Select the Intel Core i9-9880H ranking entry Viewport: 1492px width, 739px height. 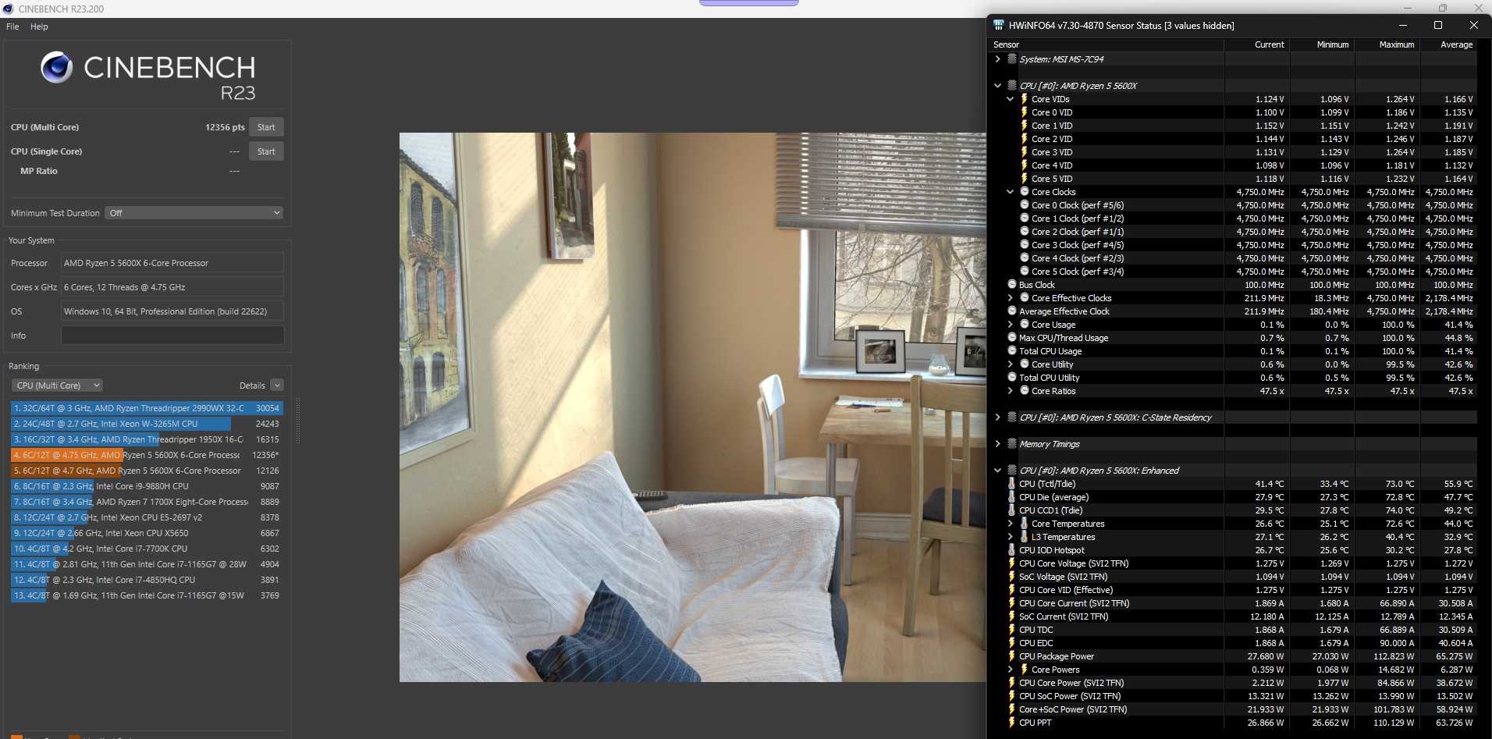click(x=147, y=486)
